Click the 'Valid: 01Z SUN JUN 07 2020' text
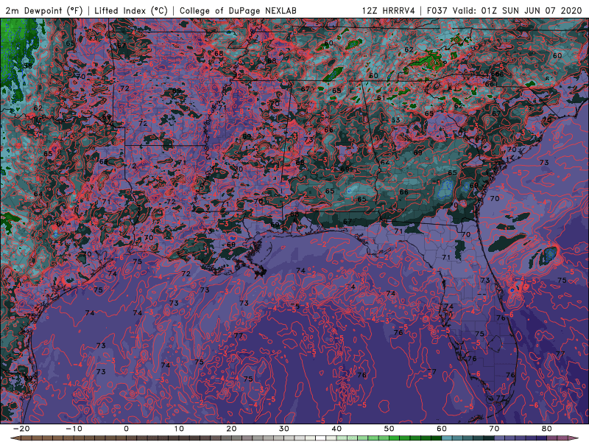This screenshot has height=442, width=589. (x=517, y=10)
